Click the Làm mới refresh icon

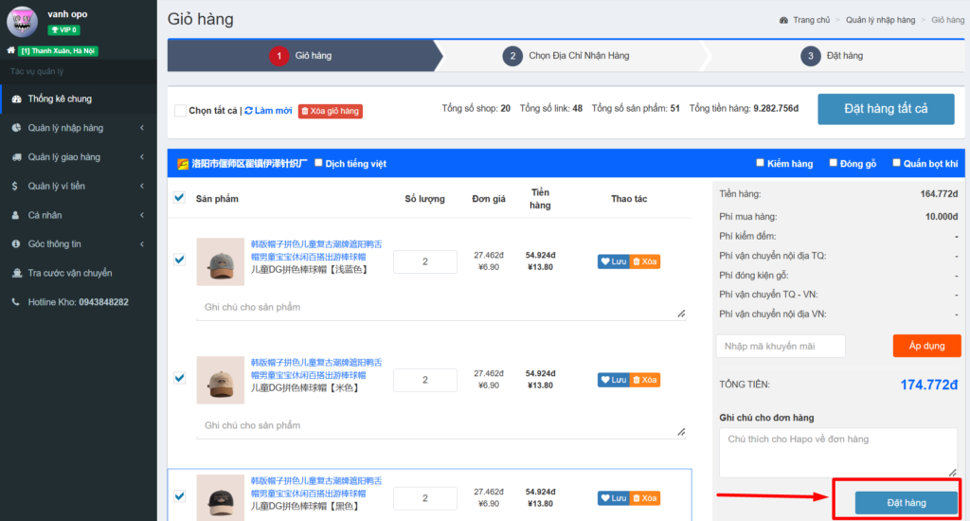[249, 111]
